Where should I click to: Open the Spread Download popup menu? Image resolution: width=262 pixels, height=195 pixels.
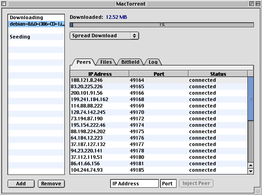point(104,36)
